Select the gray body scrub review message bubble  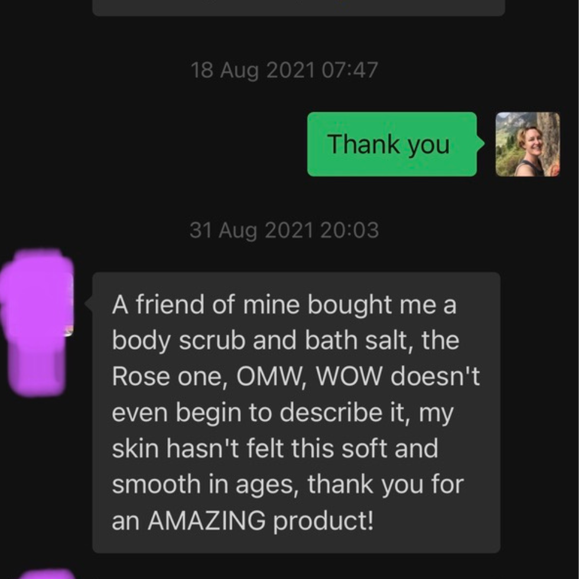coord(296,412)
